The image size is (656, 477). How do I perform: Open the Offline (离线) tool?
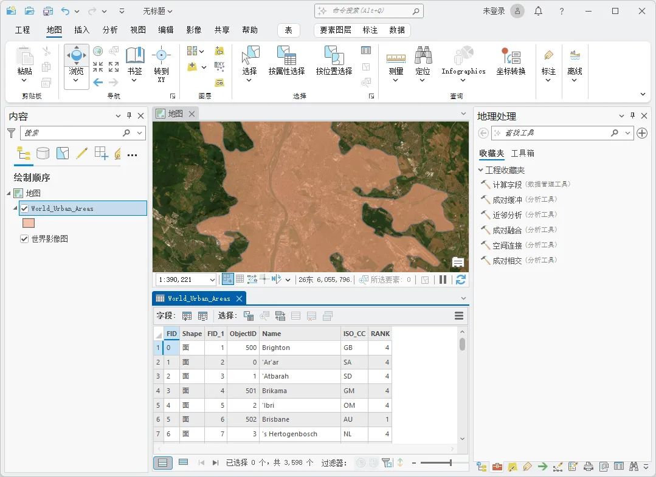tap(575, 64)
